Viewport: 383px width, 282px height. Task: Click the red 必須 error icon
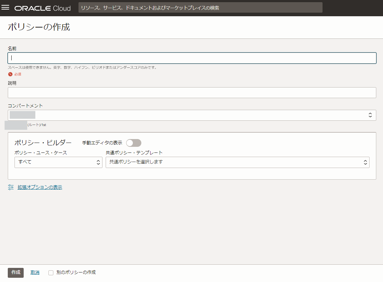(10, 74)
